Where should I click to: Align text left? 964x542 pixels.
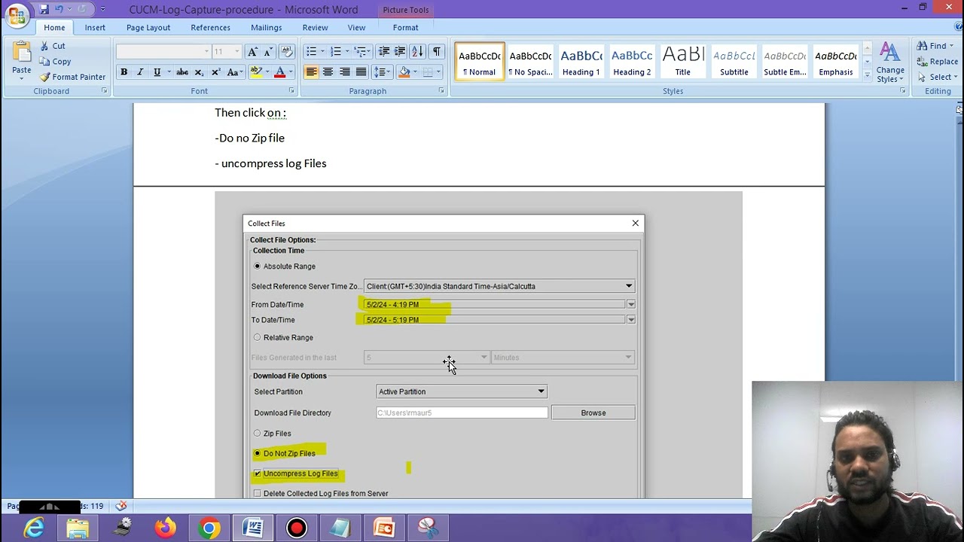coord(311,72)
